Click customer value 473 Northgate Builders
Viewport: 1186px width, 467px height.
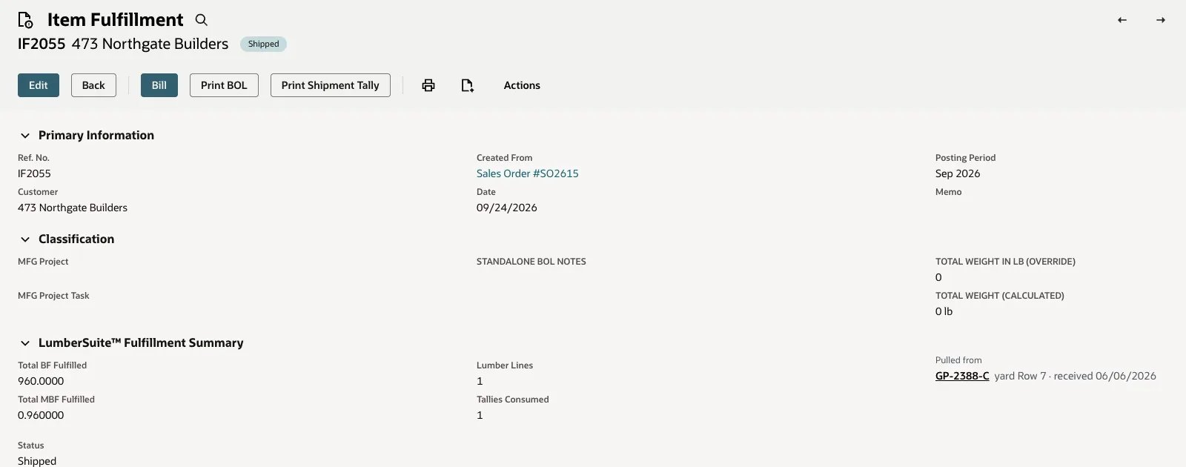73,208
